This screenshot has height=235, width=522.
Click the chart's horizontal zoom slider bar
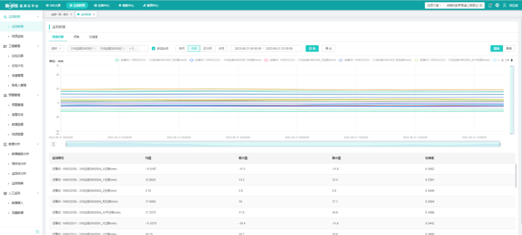tap(283, 144)
